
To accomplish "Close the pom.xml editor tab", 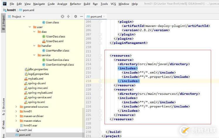I will 104,17.
